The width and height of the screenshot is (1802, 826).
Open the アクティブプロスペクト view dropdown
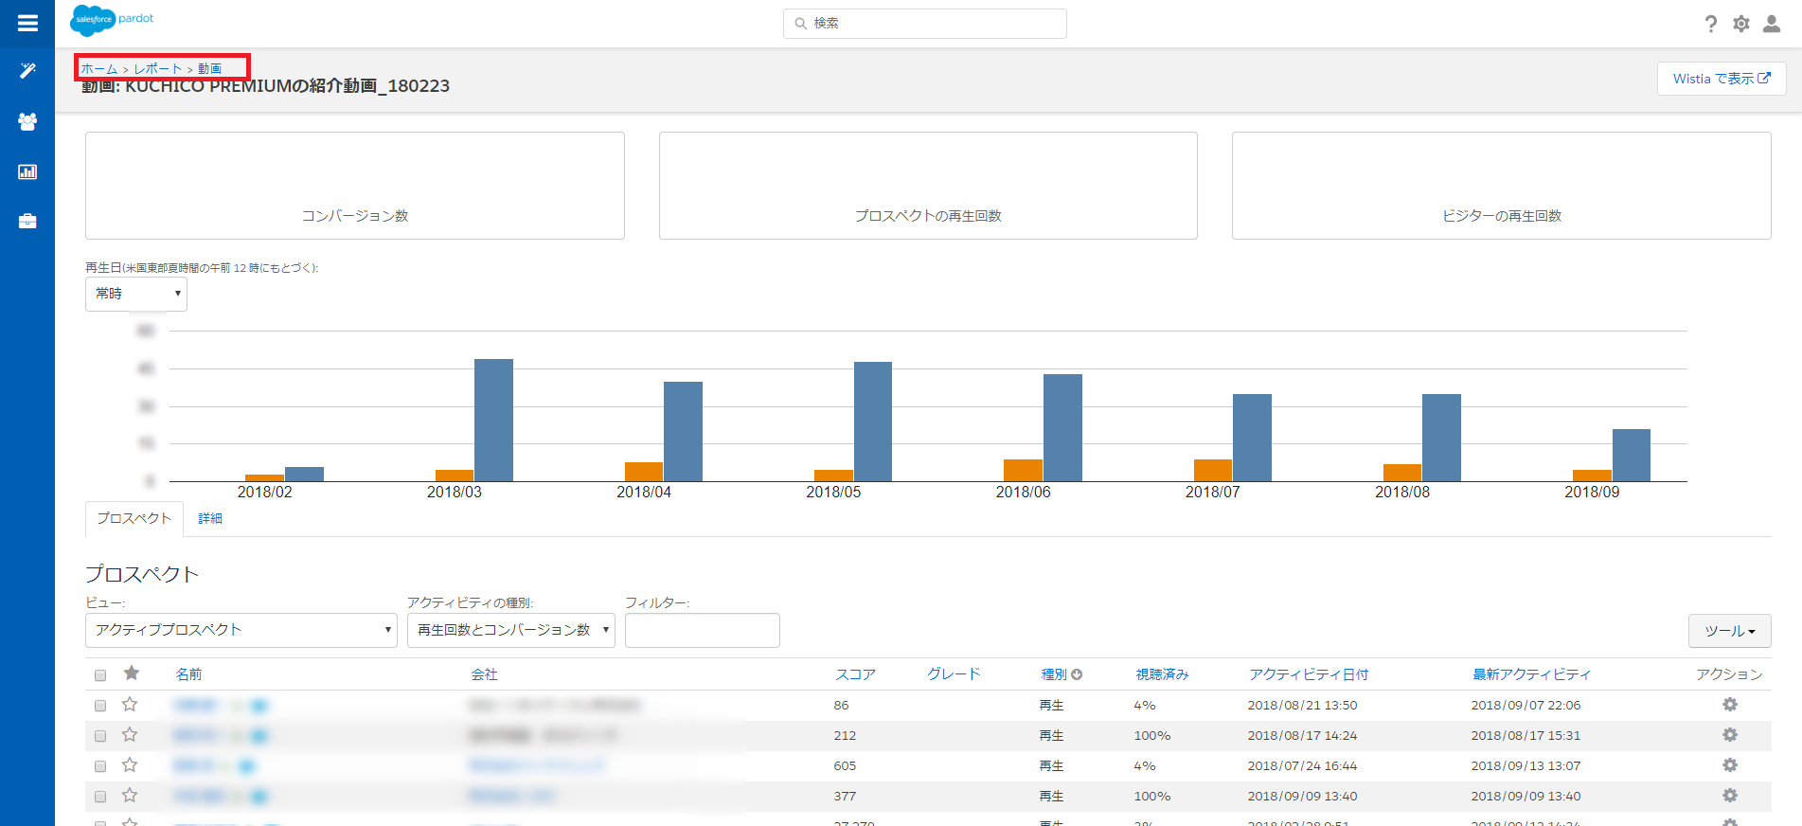click(241, 630)
